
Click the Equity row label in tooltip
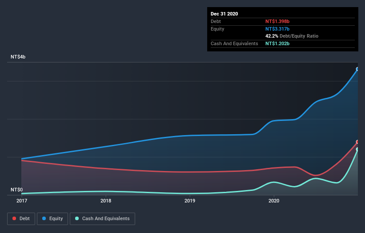pyautogui.click(x=217, y=29)
